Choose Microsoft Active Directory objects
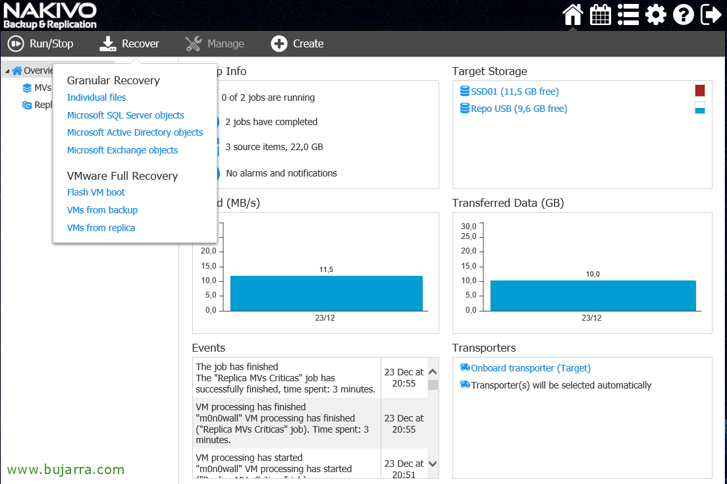 tap(135, 132)
